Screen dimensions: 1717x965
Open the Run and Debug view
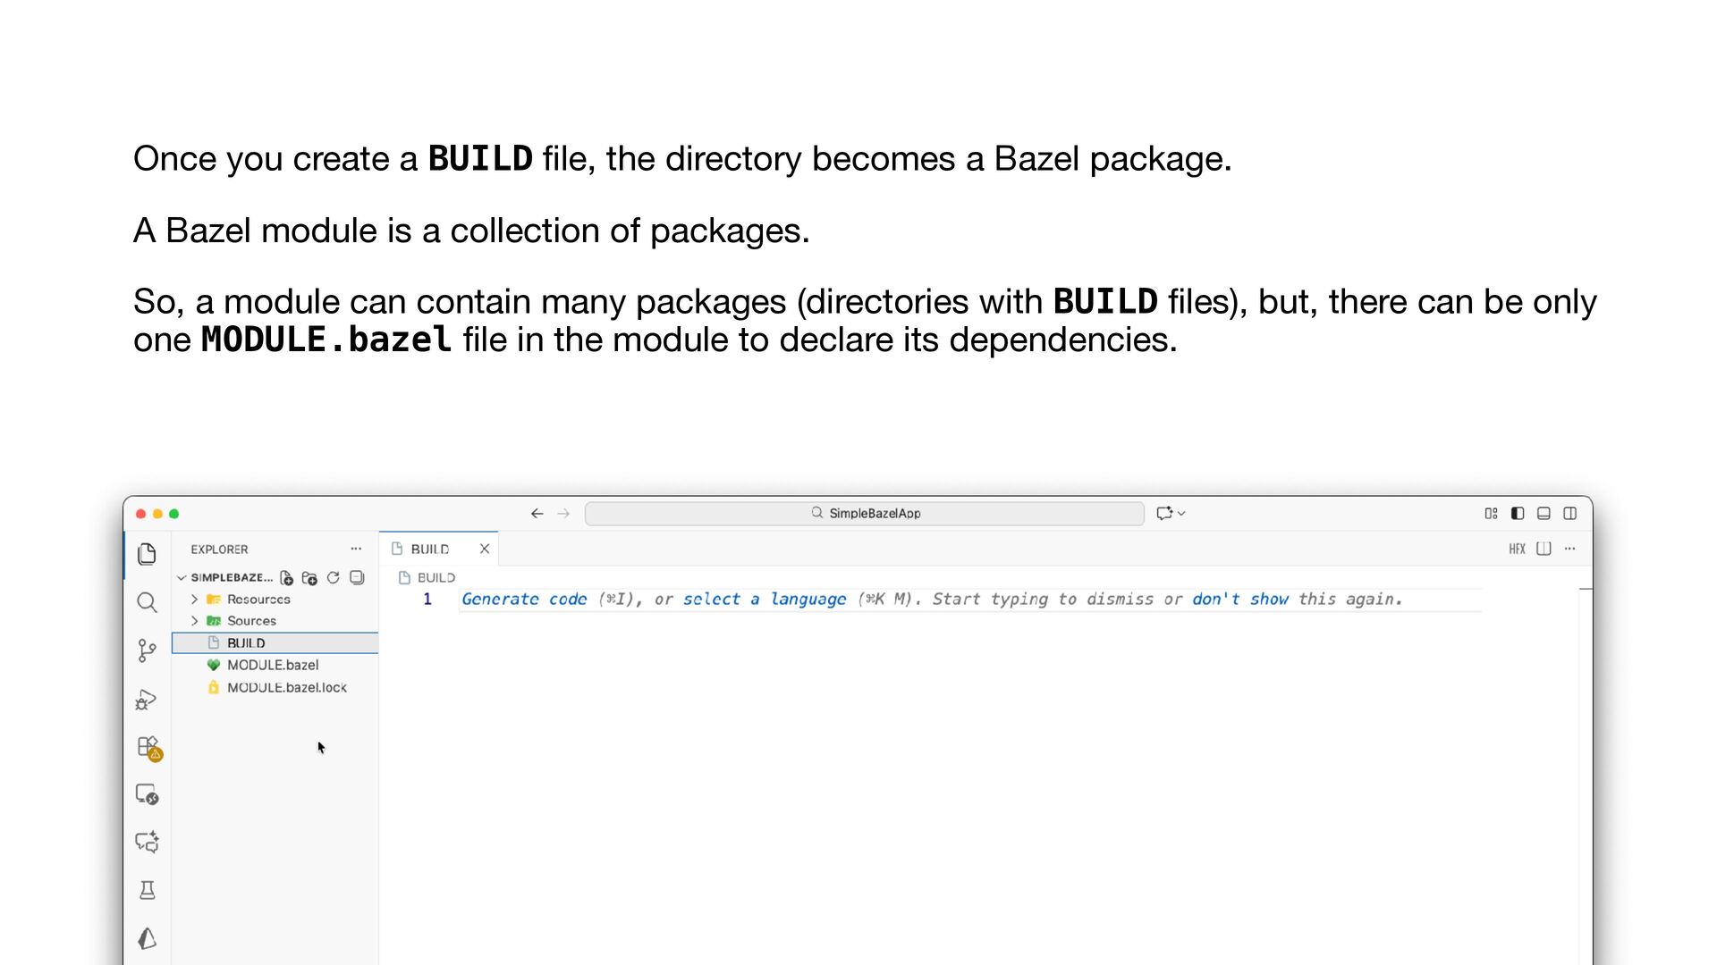tap(148, 699)
